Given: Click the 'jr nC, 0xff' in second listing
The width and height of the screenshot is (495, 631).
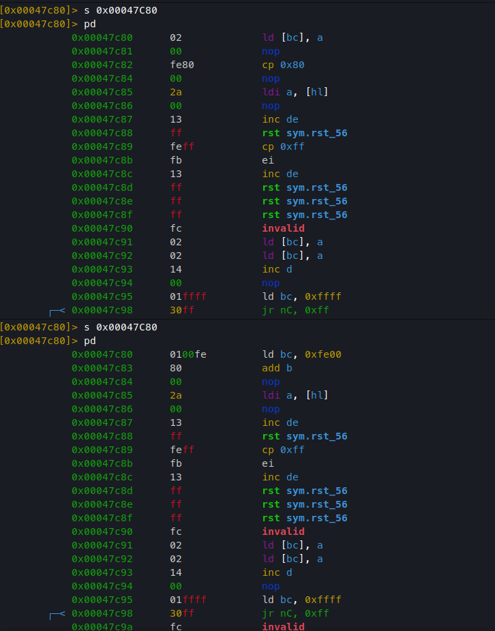Looking at the screenshot, I should click(296, 613).
